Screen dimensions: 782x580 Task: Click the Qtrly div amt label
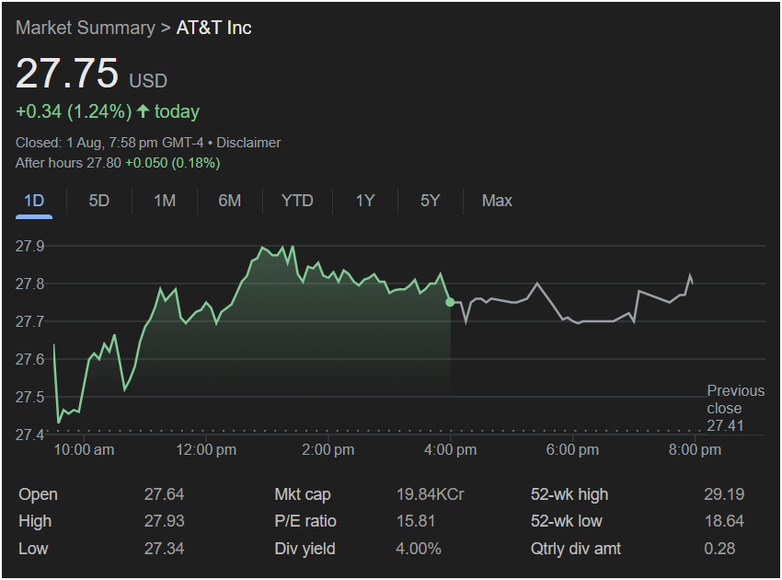[576, 549]
